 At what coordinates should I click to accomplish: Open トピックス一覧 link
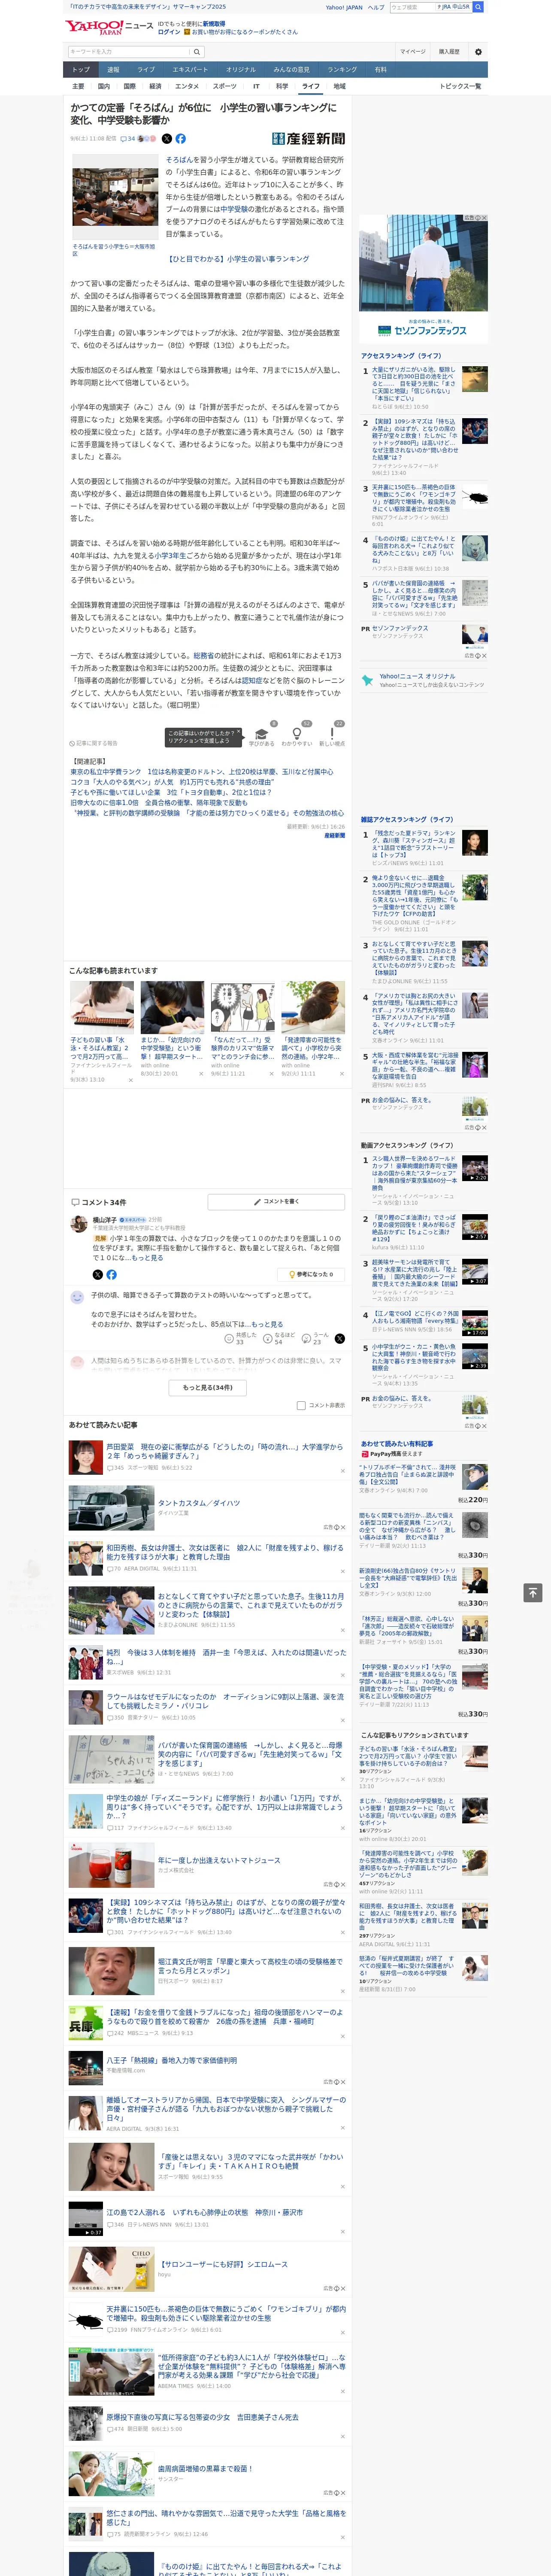[460, 86]
